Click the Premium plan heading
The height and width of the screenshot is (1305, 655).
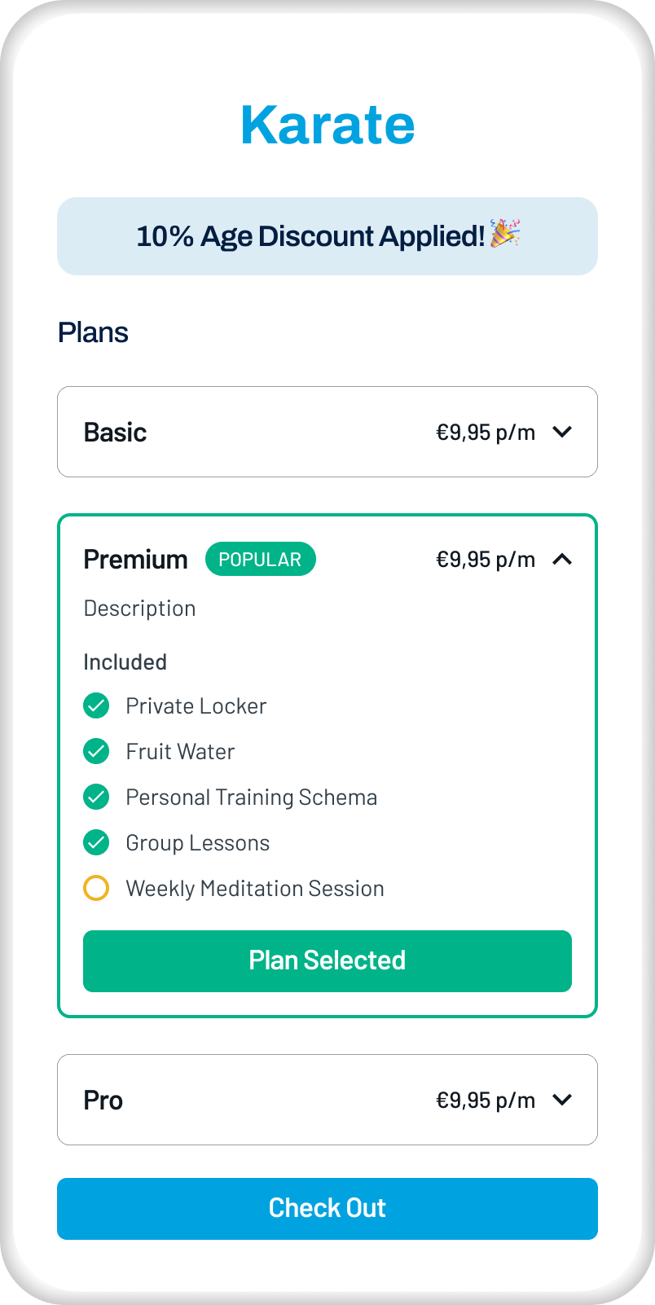tap(135, 560)
